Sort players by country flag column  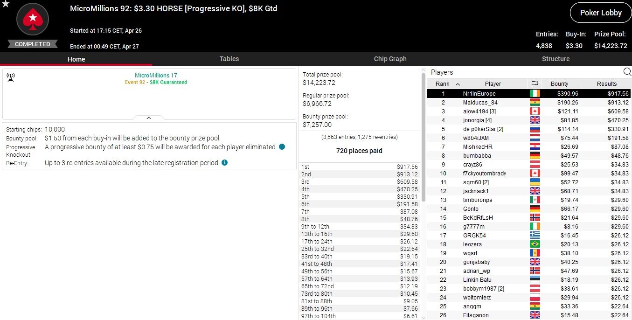[535, 84]
